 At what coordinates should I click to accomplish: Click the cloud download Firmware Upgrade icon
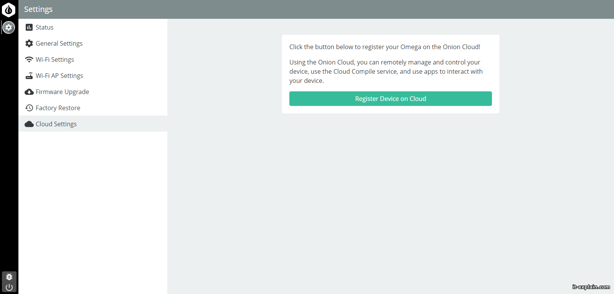[29, 92]
